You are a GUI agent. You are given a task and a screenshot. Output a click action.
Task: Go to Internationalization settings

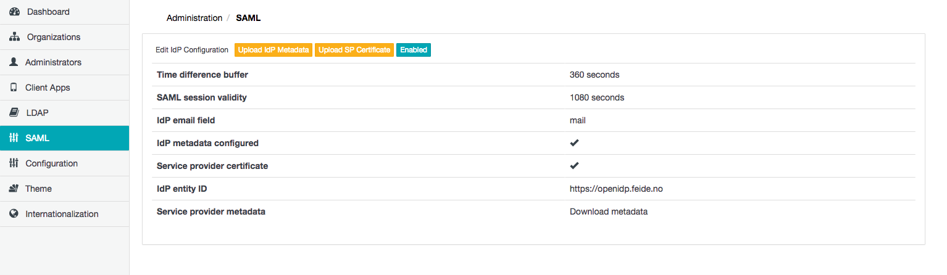click(62, 214)
